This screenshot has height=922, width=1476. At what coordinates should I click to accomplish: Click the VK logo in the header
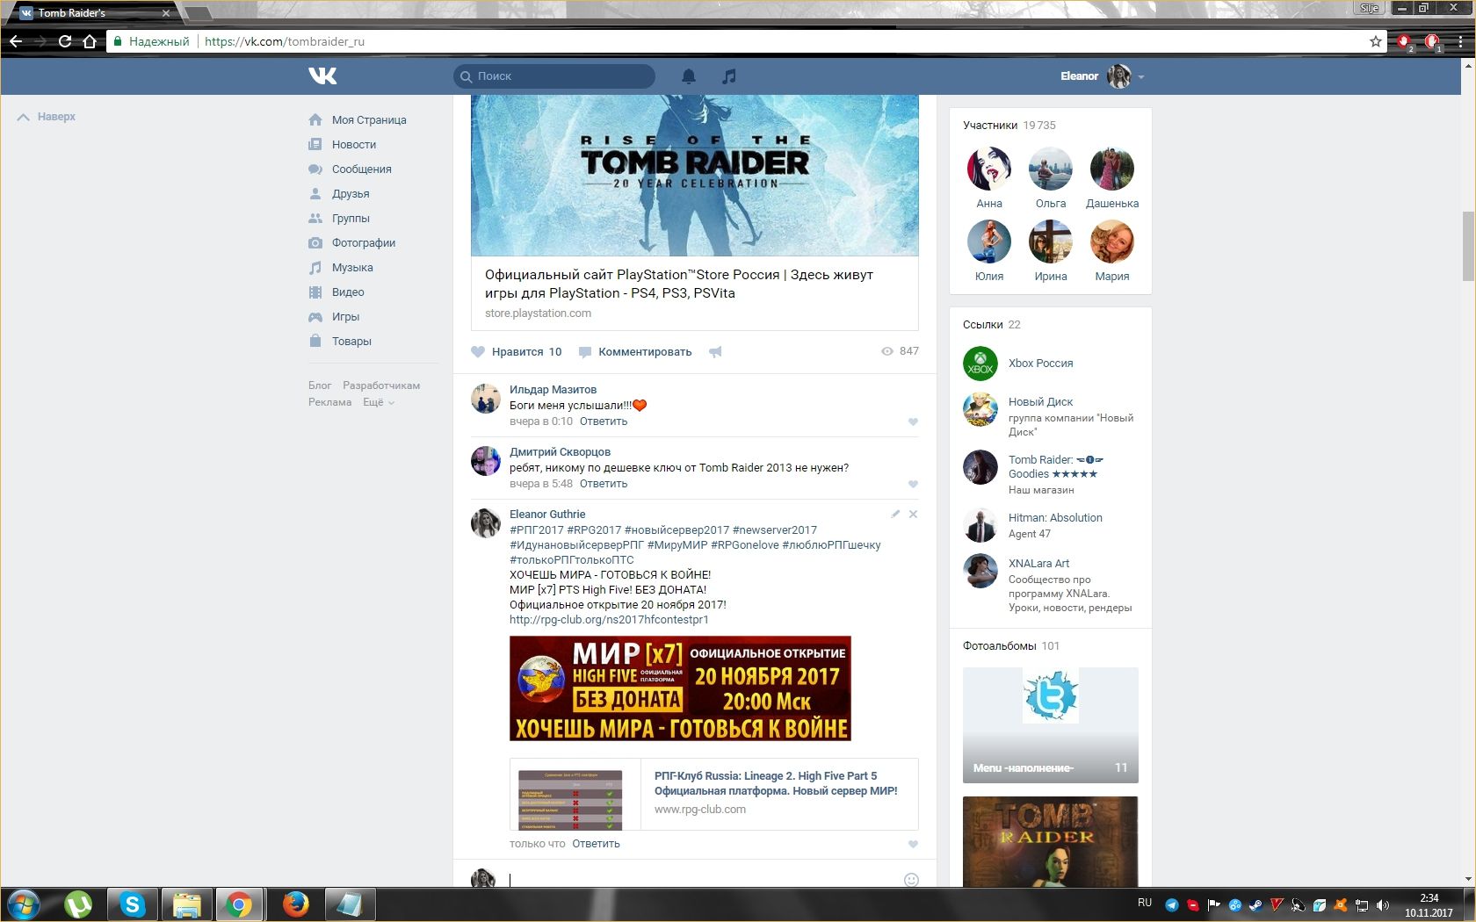[322, 76]
